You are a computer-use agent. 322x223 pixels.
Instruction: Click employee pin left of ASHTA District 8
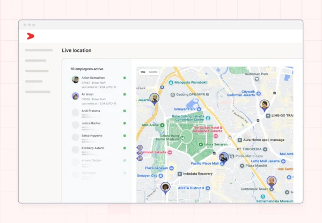(x=165, y=188)
